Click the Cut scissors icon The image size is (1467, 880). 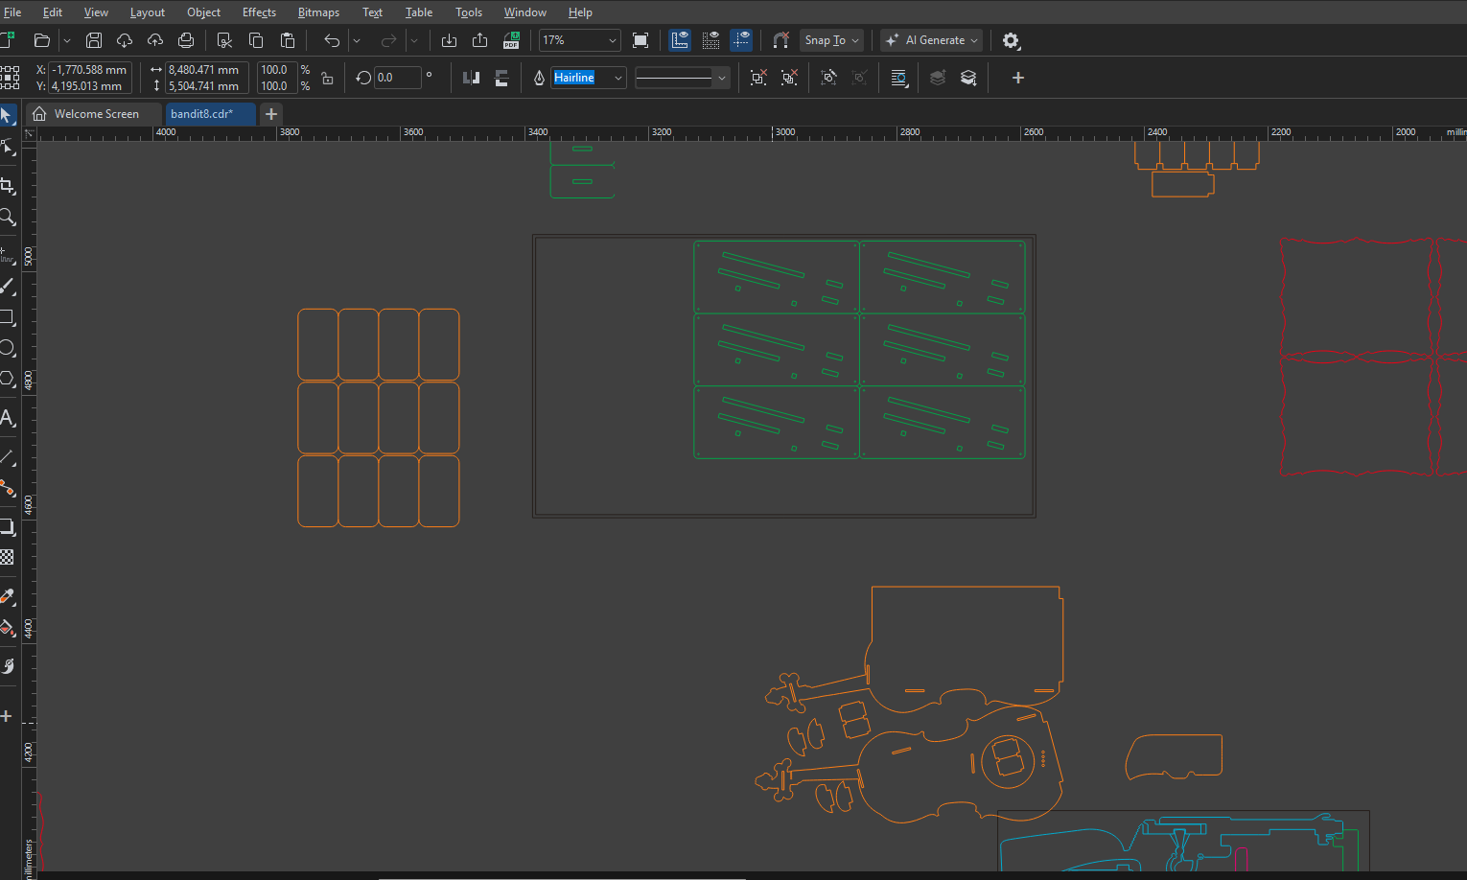click(224, 40)
